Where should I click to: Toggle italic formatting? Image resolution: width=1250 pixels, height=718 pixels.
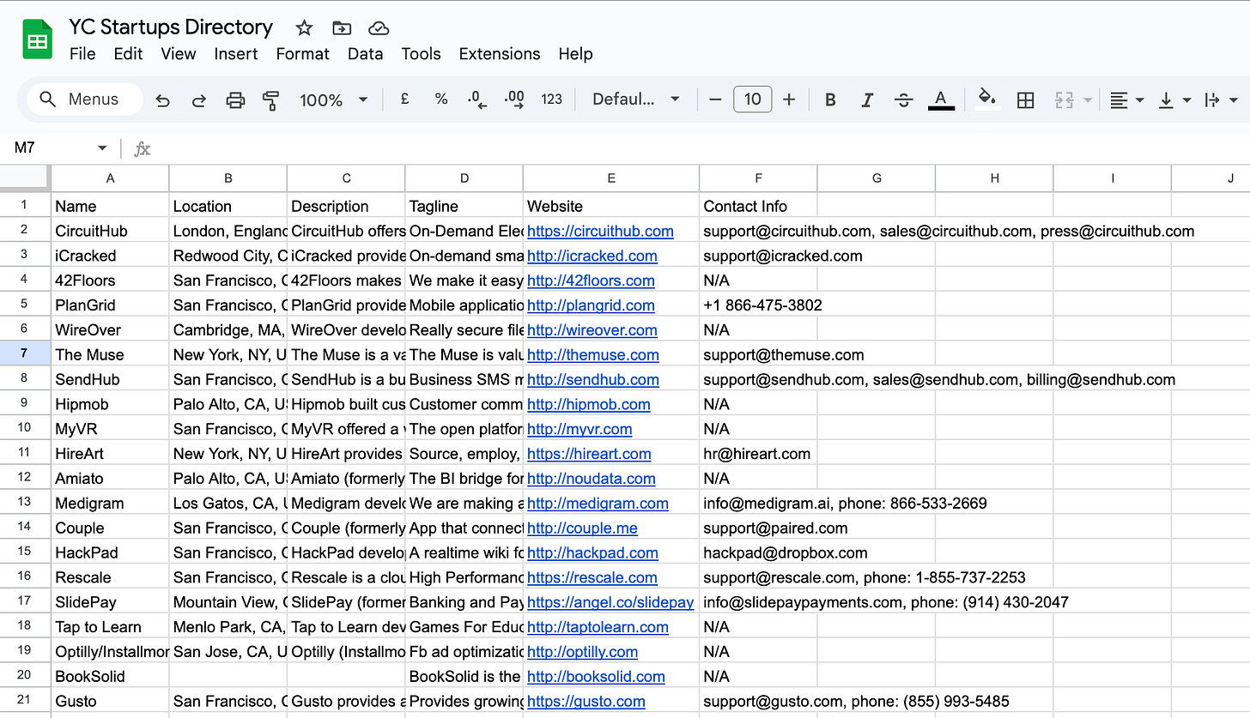click(x=867, y=100)
